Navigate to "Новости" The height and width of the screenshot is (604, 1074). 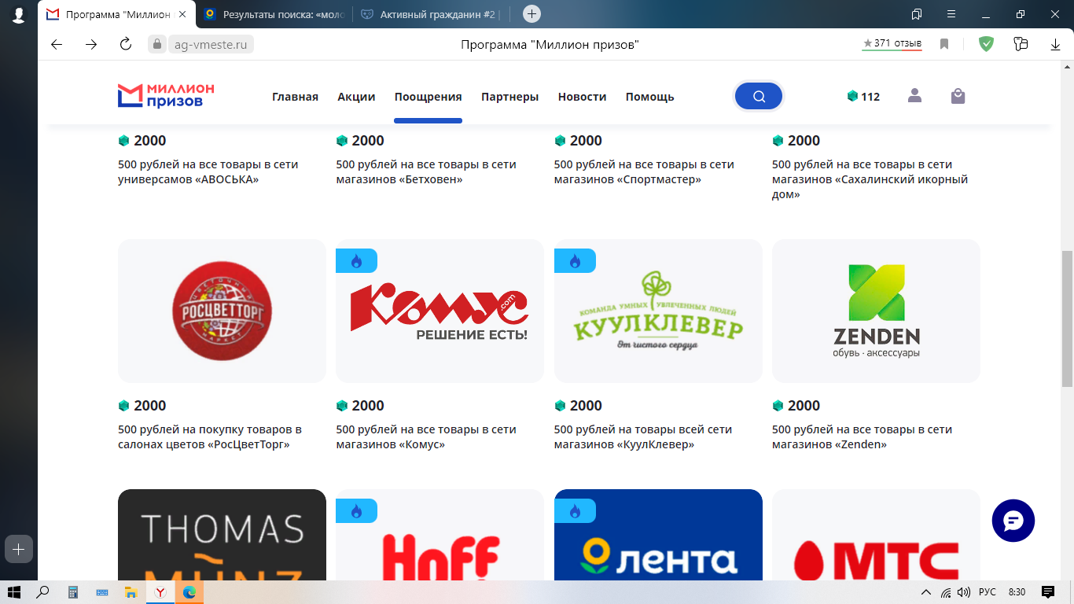[x=582, y=97]
